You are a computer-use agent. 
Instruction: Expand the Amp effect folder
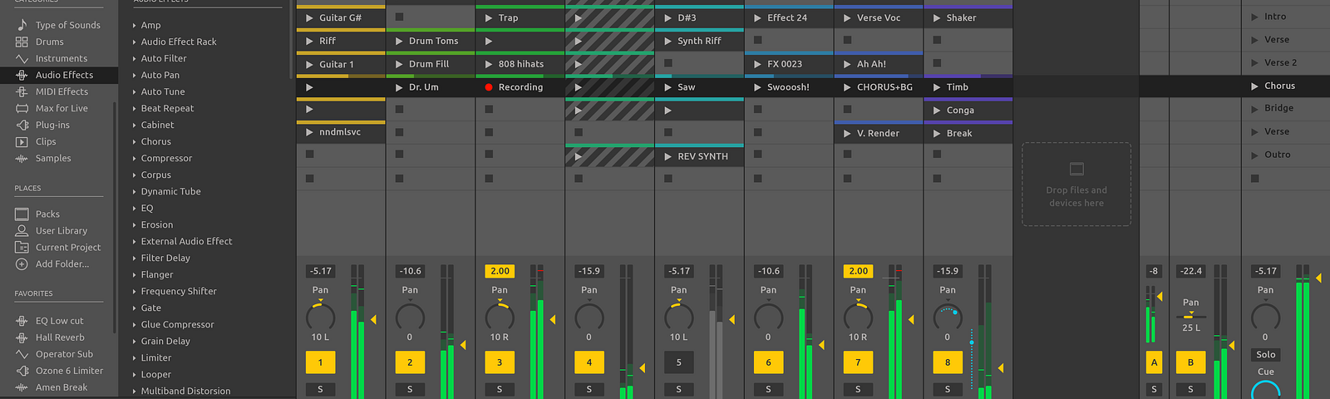click(x=134, y=26)
